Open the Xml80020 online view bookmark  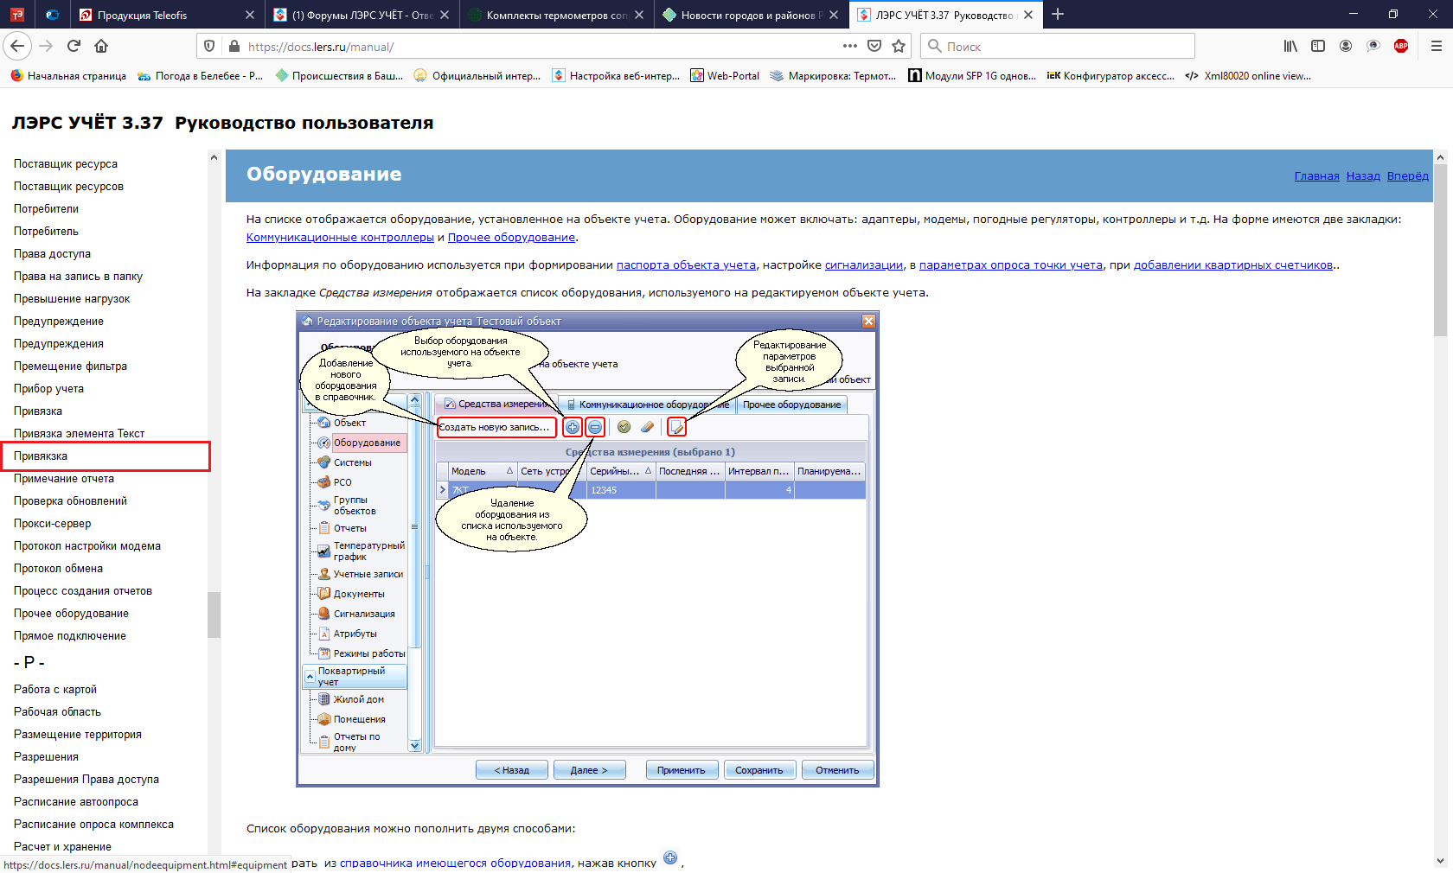[x=1248, y=75]
